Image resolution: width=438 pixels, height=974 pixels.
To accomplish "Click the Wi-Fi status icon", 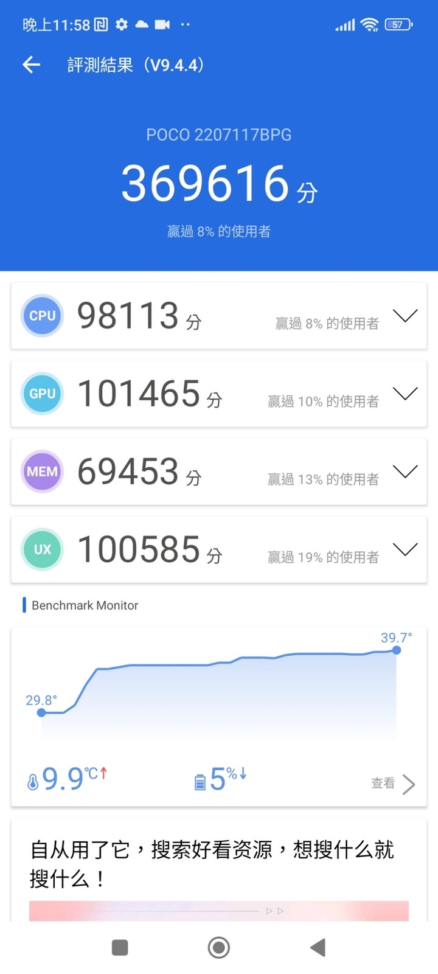I will point(369,24).
